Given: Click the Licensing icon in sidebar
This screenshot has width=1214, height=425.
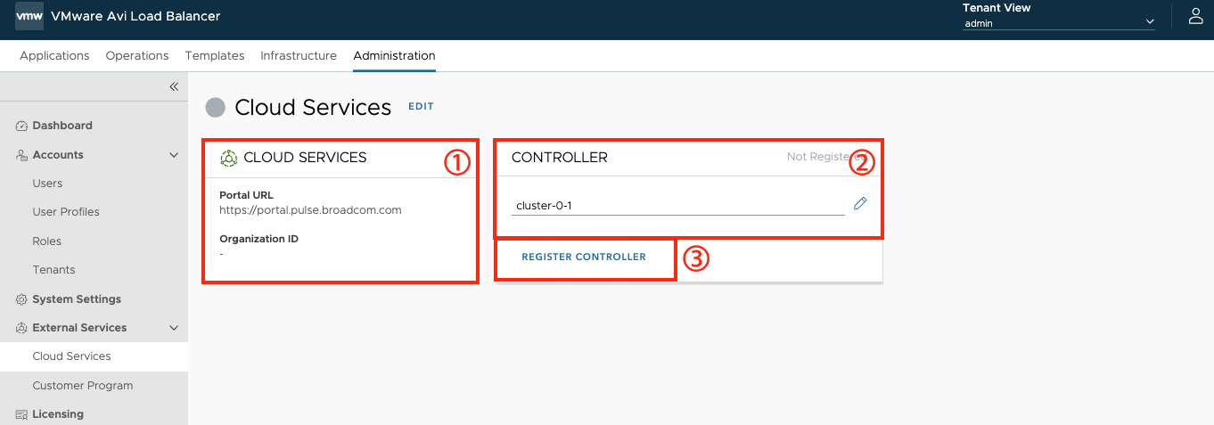Looking at the screenshot, I should 22,414.
